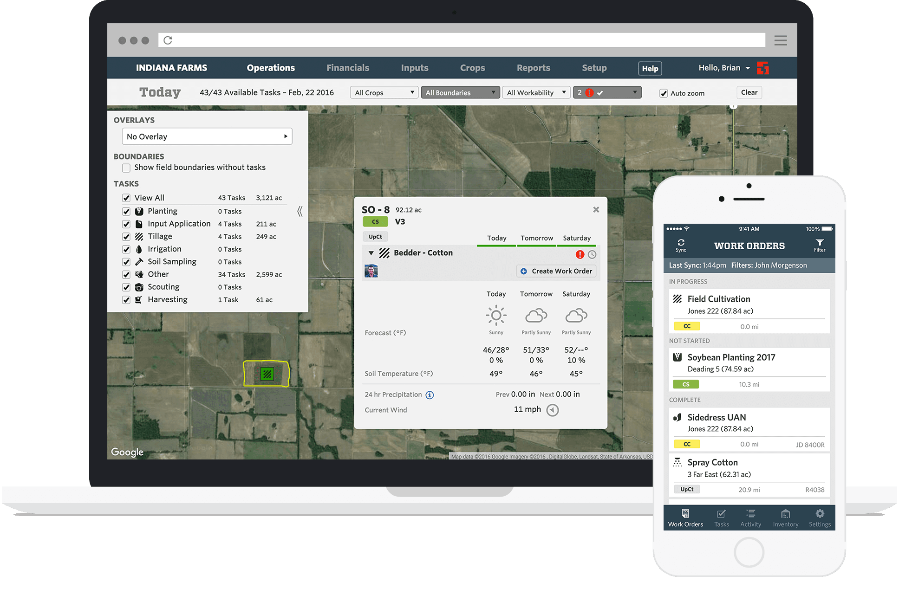The height and width of the screenshot is (608, 899).
Task: Enable Show field boundaries without tasks
Action: [x=126, y=168]
